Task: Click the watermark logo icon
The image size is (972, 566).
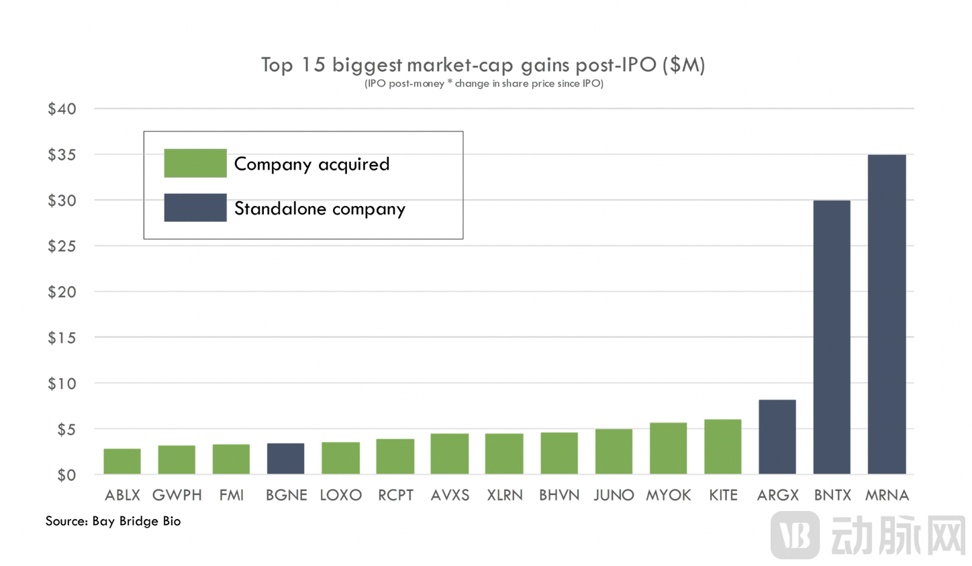Action: coord(795,534)
